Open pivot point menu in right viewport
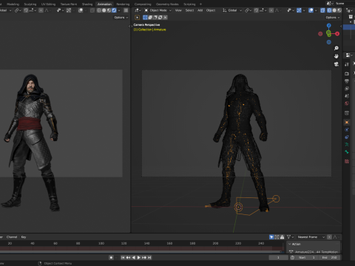This screenshot has height=266, width=355. (248, 10)
